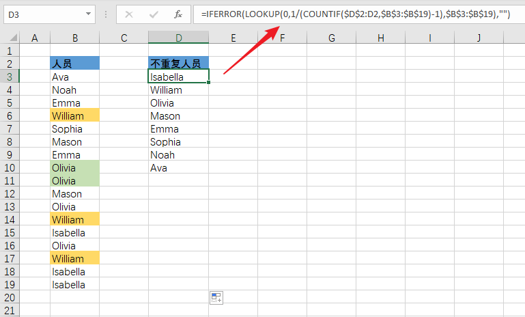This screenshot has width=525, height=317.
Task: Select the yellow William cell in row 6
Action: pos(74,116)
